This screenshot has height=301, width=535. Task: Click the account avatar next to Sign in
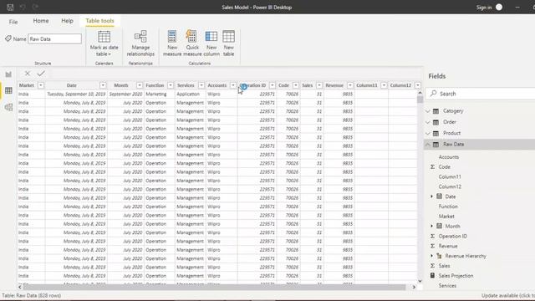[x=499, y=8]
